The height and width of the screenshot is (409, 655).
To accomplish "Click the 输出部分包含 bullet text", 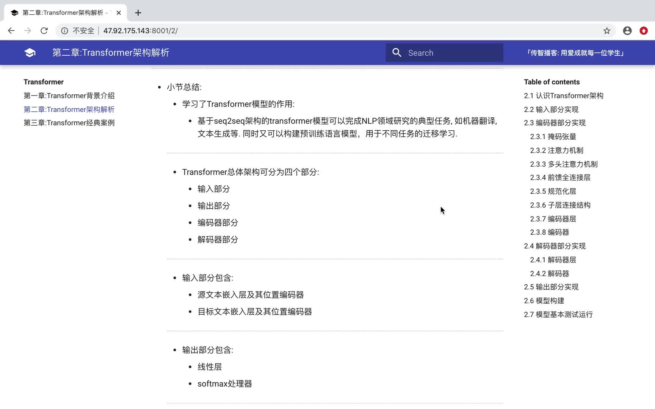I will tap(208, 350).
